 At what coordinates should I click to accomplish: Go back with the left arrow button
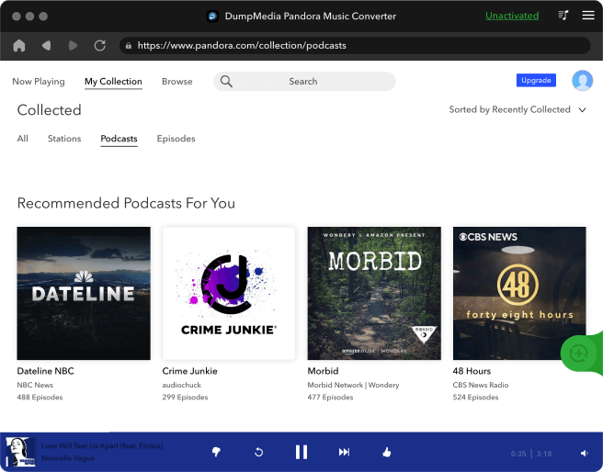[46, 45]
